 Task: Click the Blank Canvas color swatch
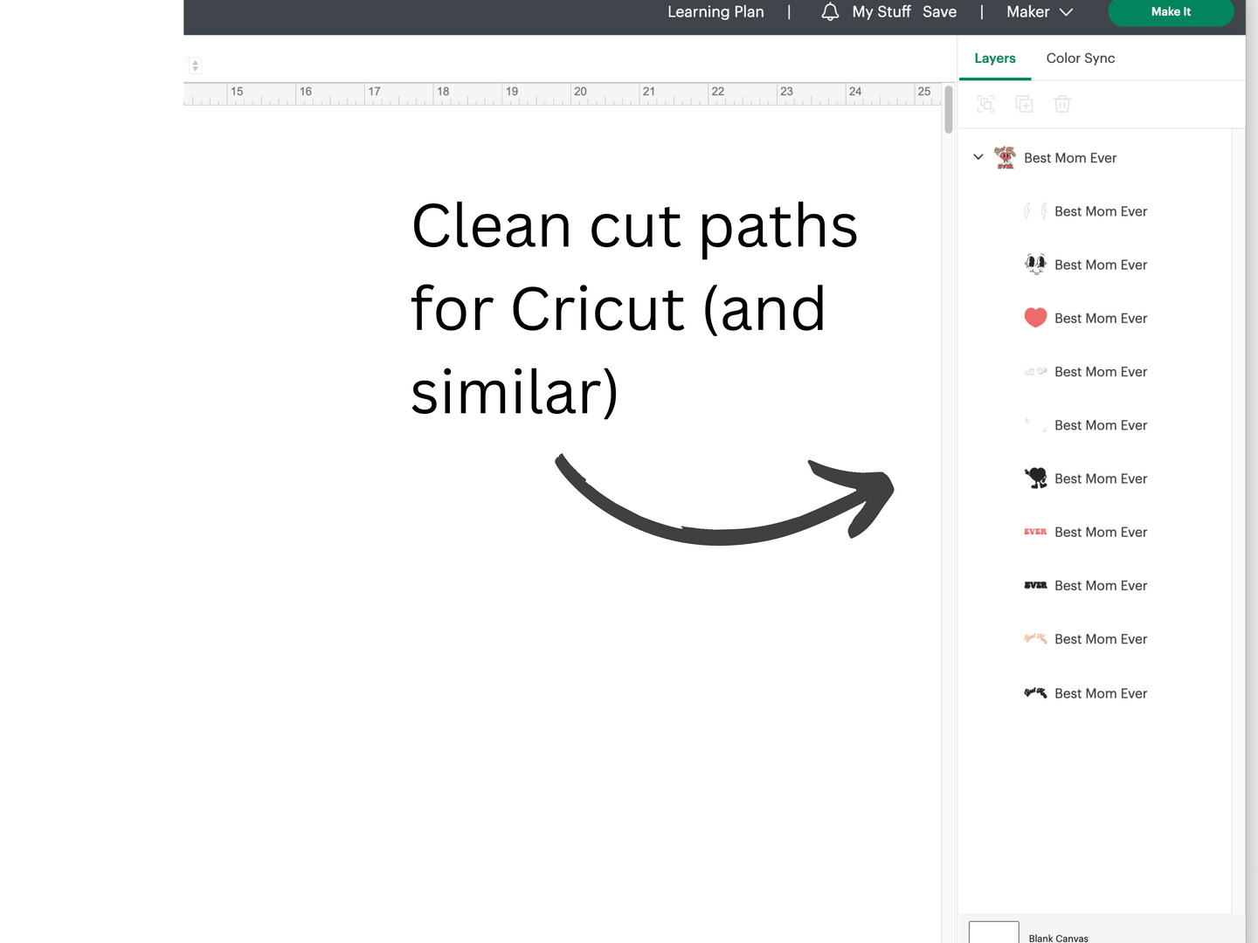click(994, 933)
